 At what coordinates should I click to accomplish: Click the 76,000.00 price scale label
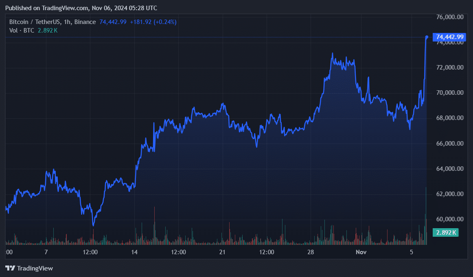449,17
